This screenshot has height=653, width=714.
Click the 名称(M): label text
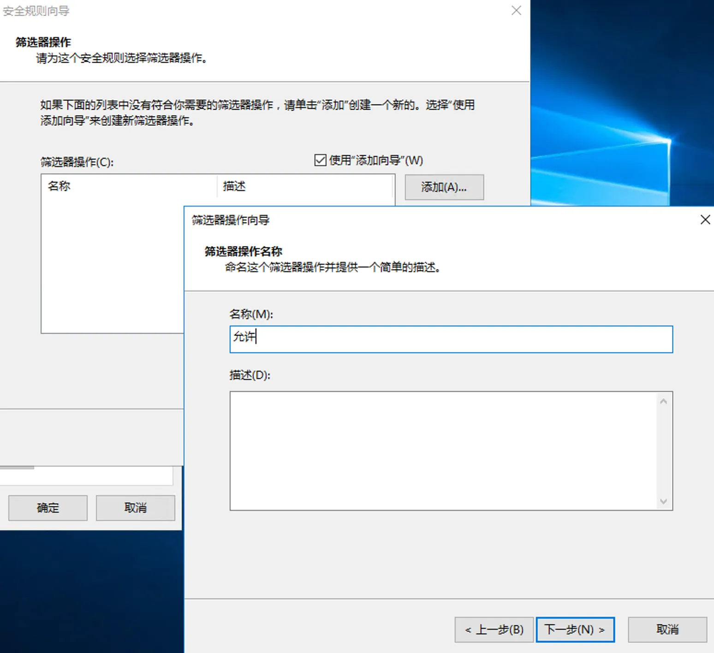coord(251,314)
